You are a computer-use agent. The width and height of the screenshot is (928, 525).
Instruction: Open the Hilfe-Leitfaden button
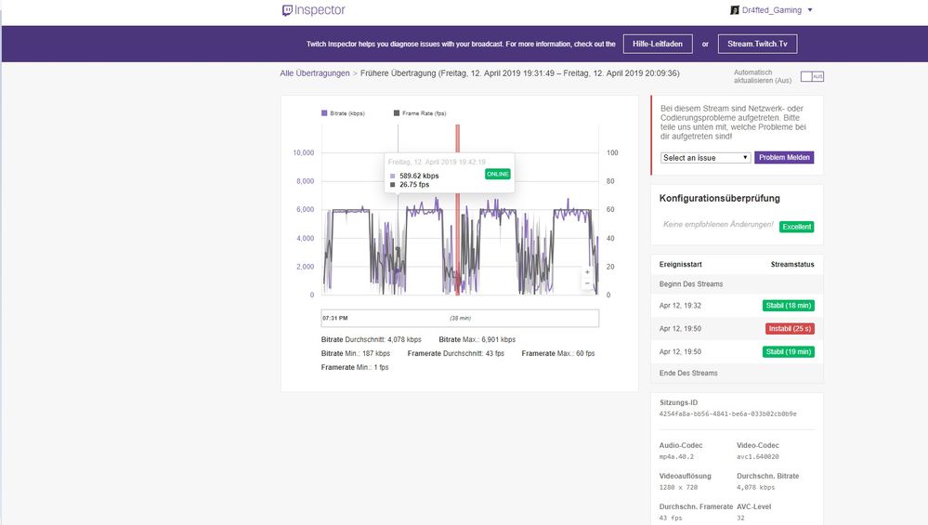pyautogui.click(x=658, y=44)
